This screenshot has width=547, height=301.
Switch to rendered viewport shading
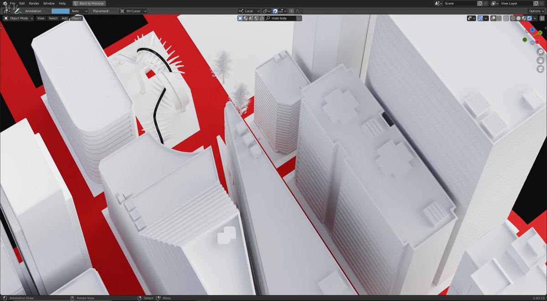(530, 18)
